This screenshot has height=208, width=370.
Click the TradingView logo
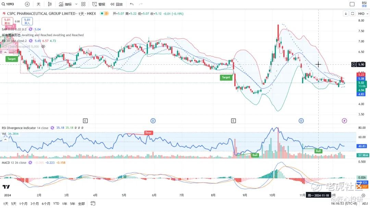coord(7,187)
